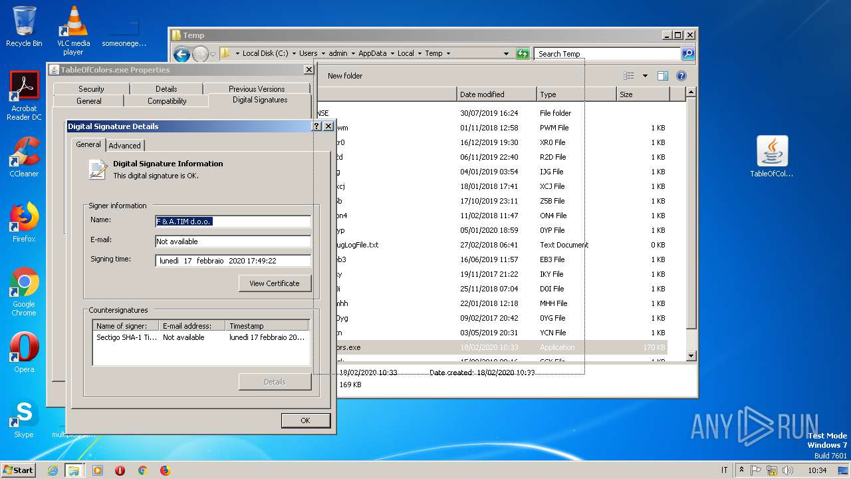Open the change view dropdown arrow
851x479 pixels.
point(645,76)
